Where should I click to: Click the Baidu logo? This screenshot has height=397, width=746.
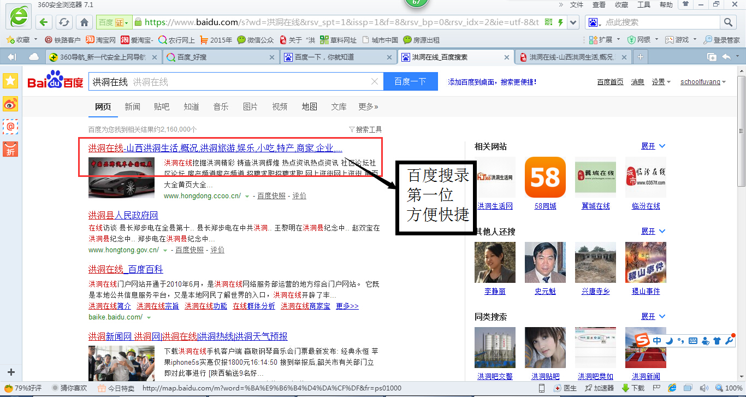[55, 80]
